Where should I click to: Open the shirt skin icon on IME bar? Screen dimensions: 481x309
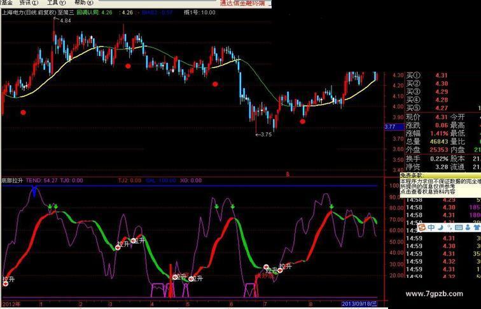click(477, 227)
